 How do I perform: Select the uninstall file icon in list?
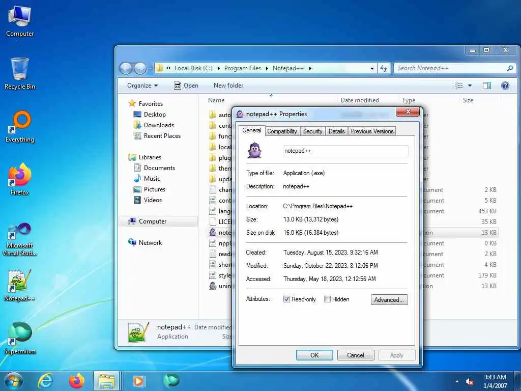(x=213, y=286)
